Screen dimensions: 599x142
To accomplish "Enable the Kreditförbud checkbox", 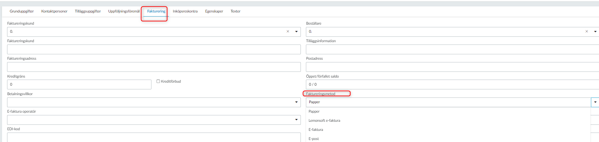I will (158, 81).
